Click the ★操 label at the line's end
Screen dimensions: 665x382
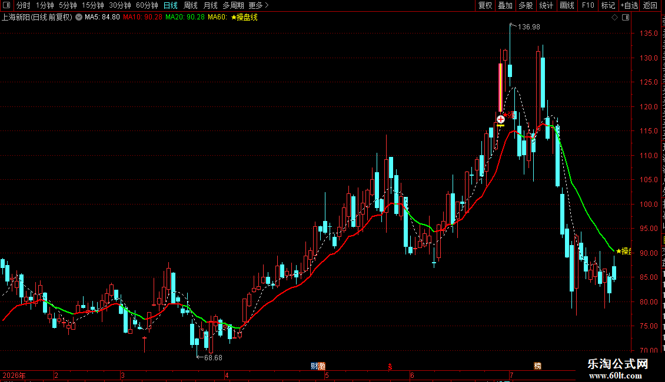point(623,251)
